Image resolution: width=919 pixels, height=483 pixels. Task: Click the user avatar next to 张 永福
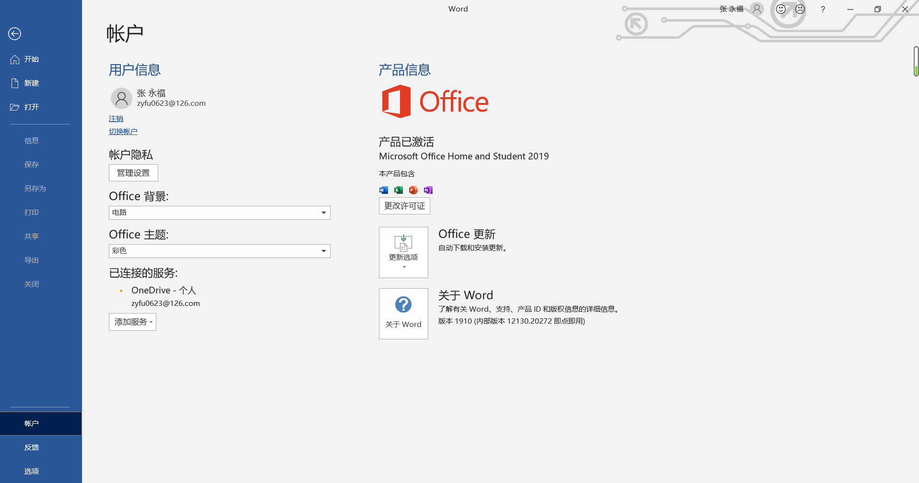click(121, 98)
